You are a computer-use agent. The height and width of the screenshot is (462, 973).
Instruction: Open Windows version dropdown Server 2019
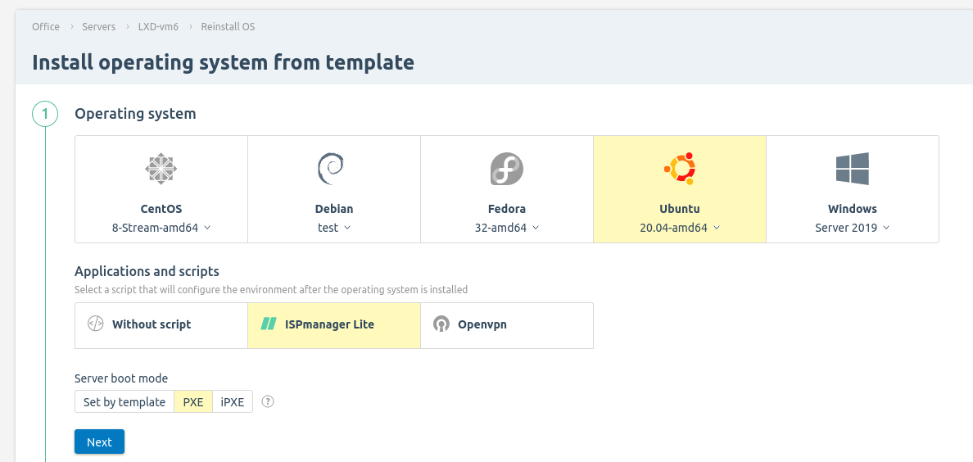853,228
